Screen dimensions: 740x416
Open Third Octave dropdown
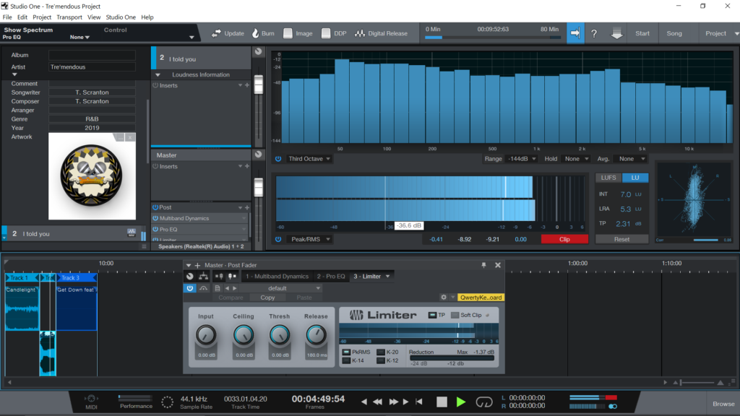coord(309,159)
